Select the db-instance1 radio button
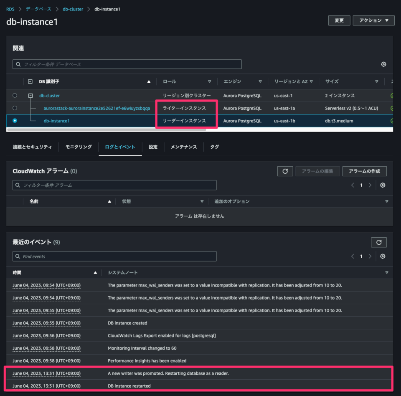The width and height of the screenshot is (401, 396). (x=15, y=120)
